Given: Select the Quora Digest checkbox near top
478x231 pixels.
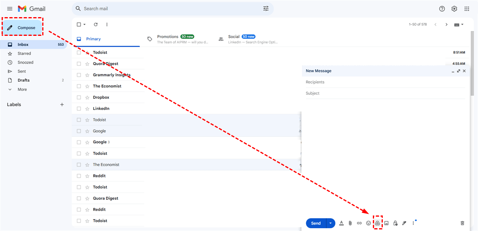Looking at the screenshot, I should click(79, 64).
